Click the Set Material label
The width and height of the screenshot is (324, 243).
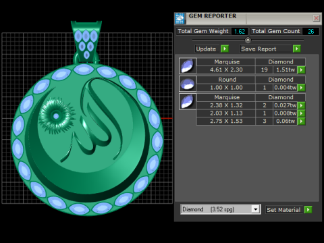point(283,210)
